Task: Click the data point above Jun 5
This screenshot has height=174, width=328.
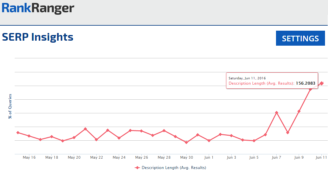Action: point(254,141)
